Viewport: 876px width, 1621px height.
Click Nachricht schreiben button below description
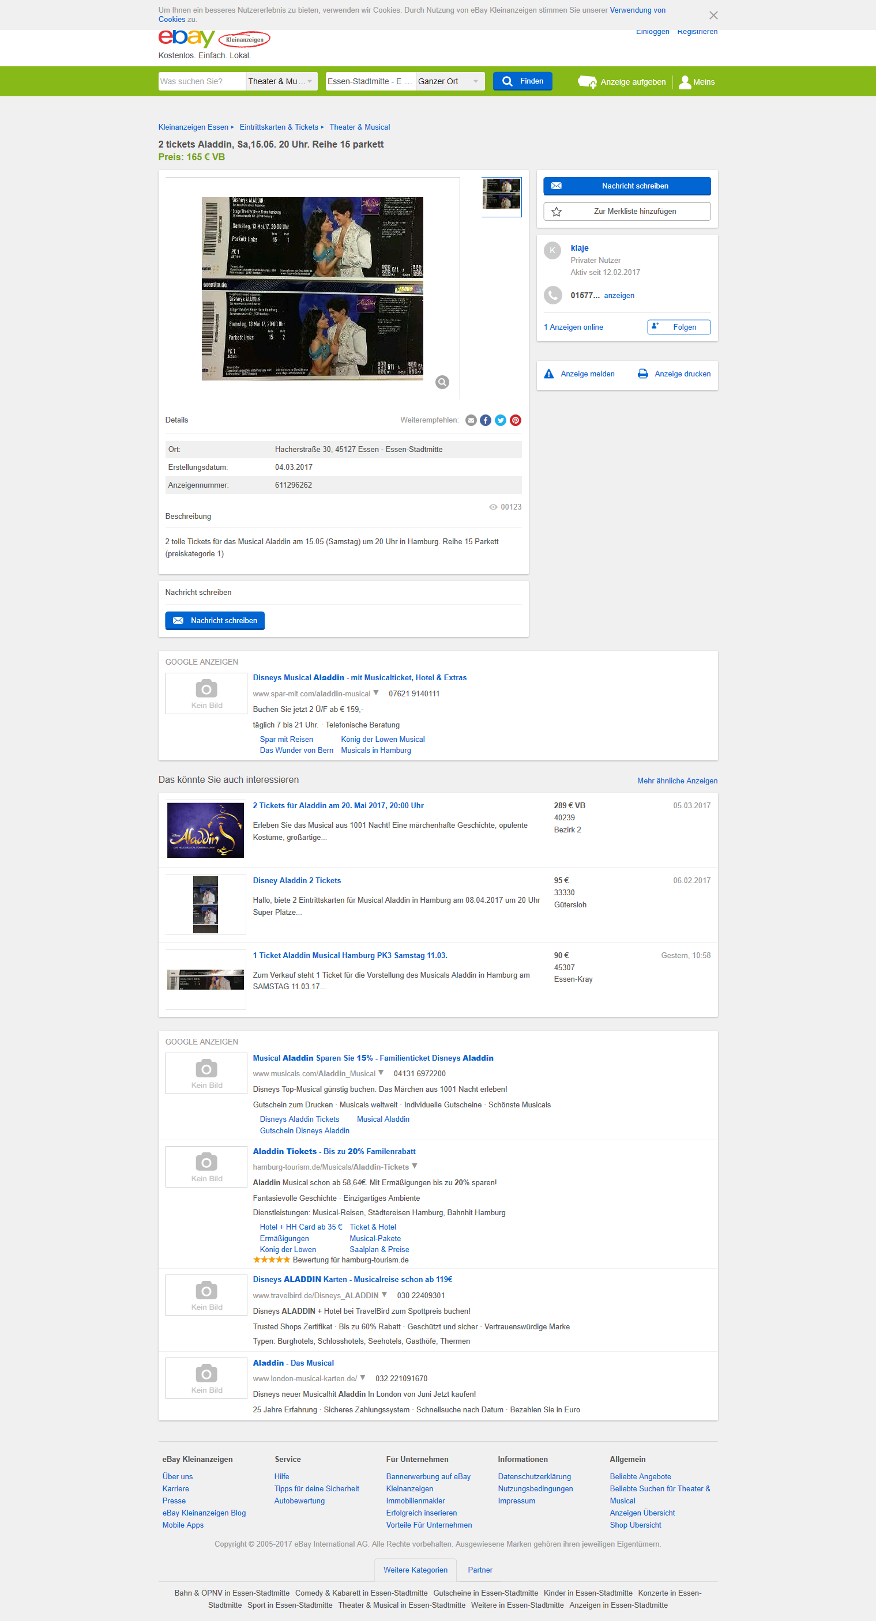[215, 620]
